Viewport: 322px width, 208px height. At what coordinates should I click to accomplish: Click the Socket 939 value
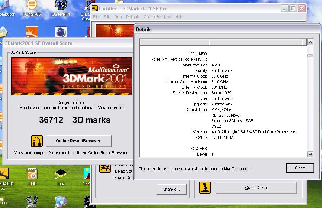(221, 93)
